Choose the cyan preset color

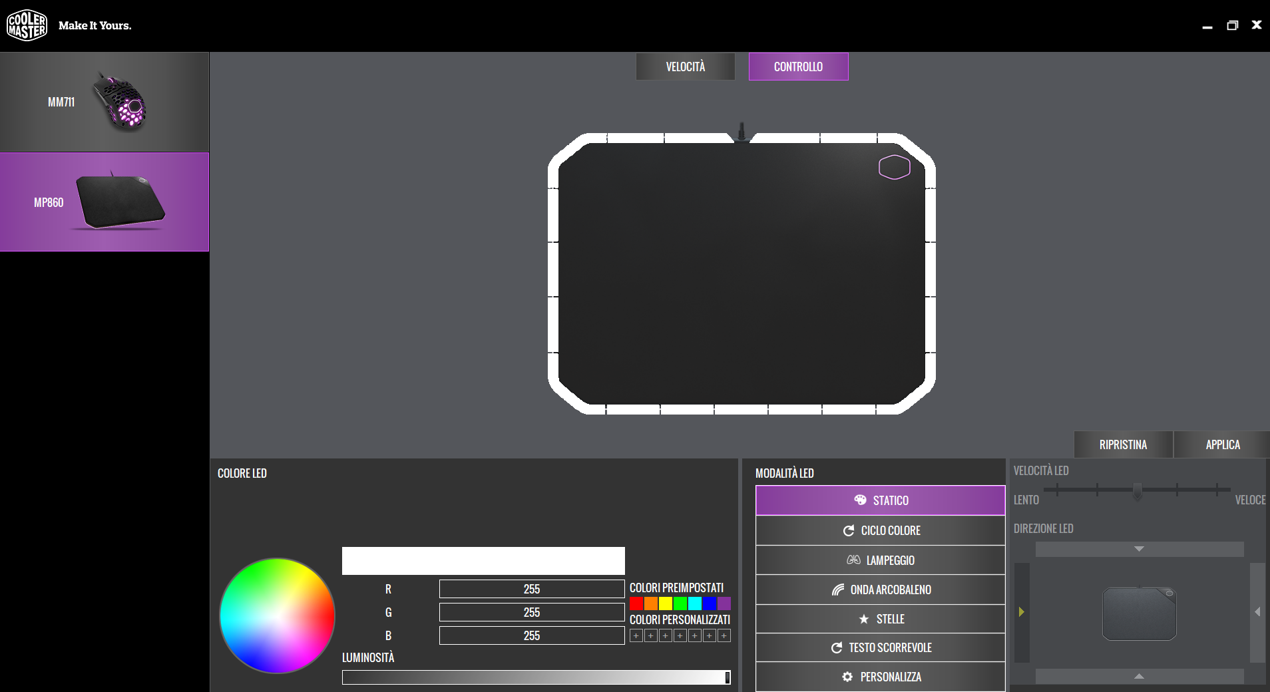pyautogui.click(x=695, y=604)
